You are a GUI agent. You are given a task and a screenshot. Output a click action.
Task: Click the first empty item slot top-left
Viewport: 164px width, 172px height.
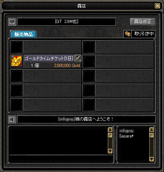click(x=17, y=47)
